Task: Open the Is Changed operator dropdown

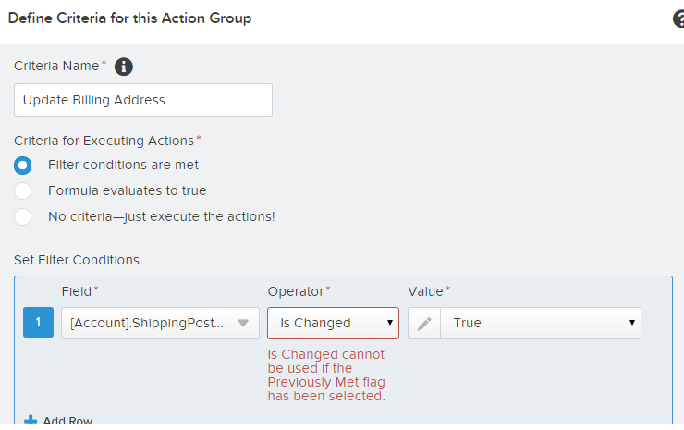Action: point(333,323)
